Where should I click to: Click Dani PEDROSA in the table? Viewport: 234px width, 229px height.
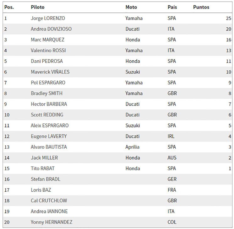47,61
